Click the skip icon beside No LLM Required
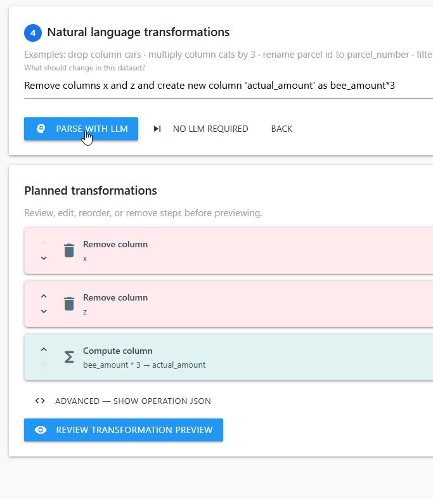Viewport: 433px width, 499px height. click(157, 129)
